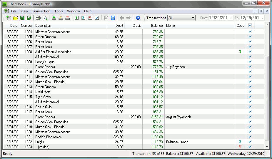The image size is (272, 159).
Task: Toggle cleared check for August Paycheck deposit
Action: 250,117
